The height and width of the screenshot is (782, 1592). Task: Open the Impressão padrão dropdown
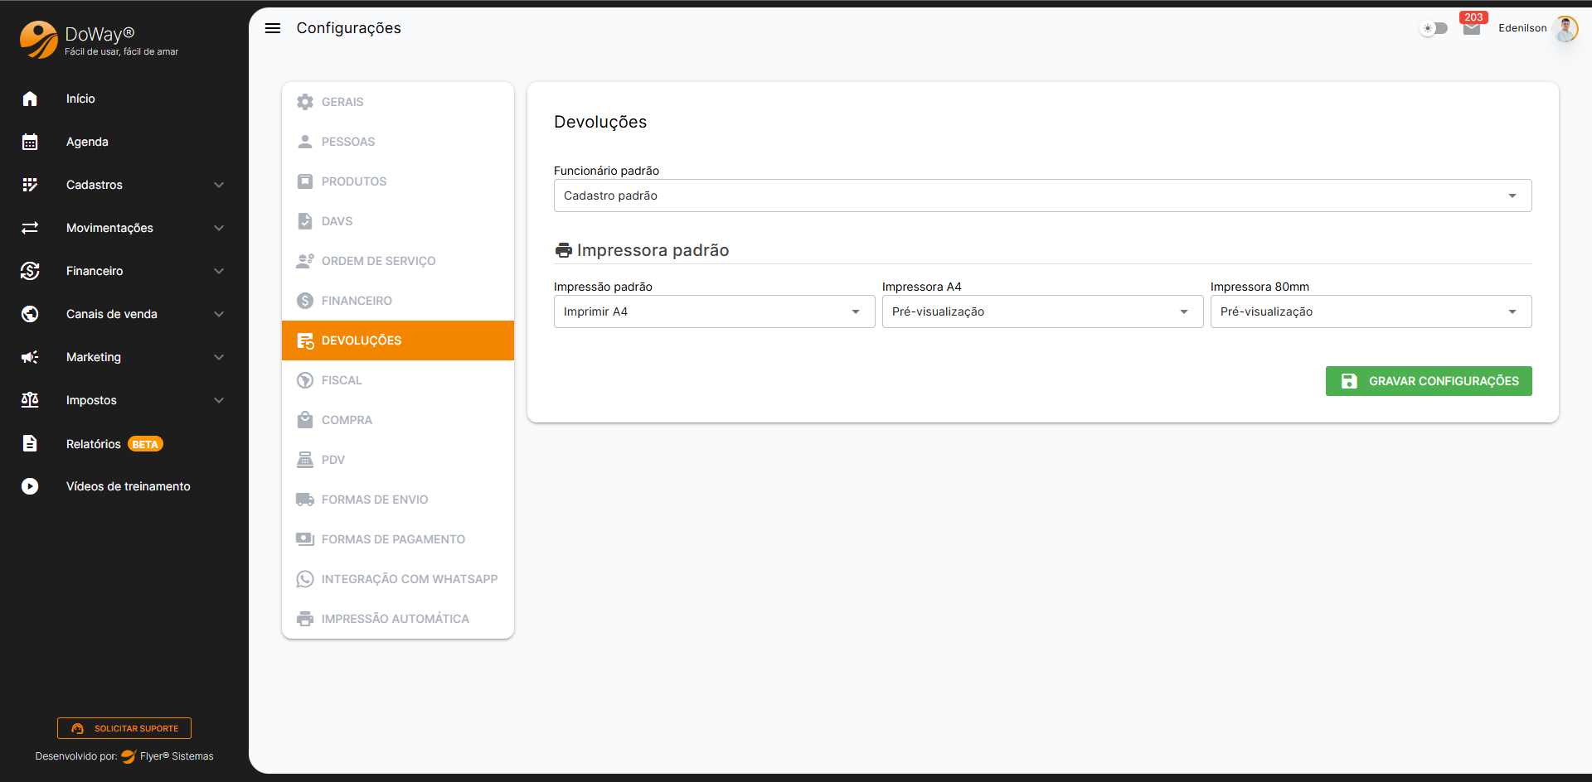pyautogui.click(x=714, y=311)
